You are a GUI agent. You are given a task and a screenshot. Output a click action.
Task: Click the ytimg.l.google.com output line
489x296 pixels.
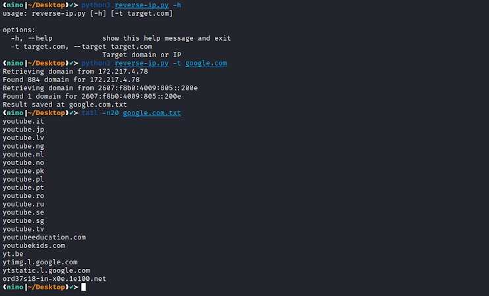[x=40, y=262]
